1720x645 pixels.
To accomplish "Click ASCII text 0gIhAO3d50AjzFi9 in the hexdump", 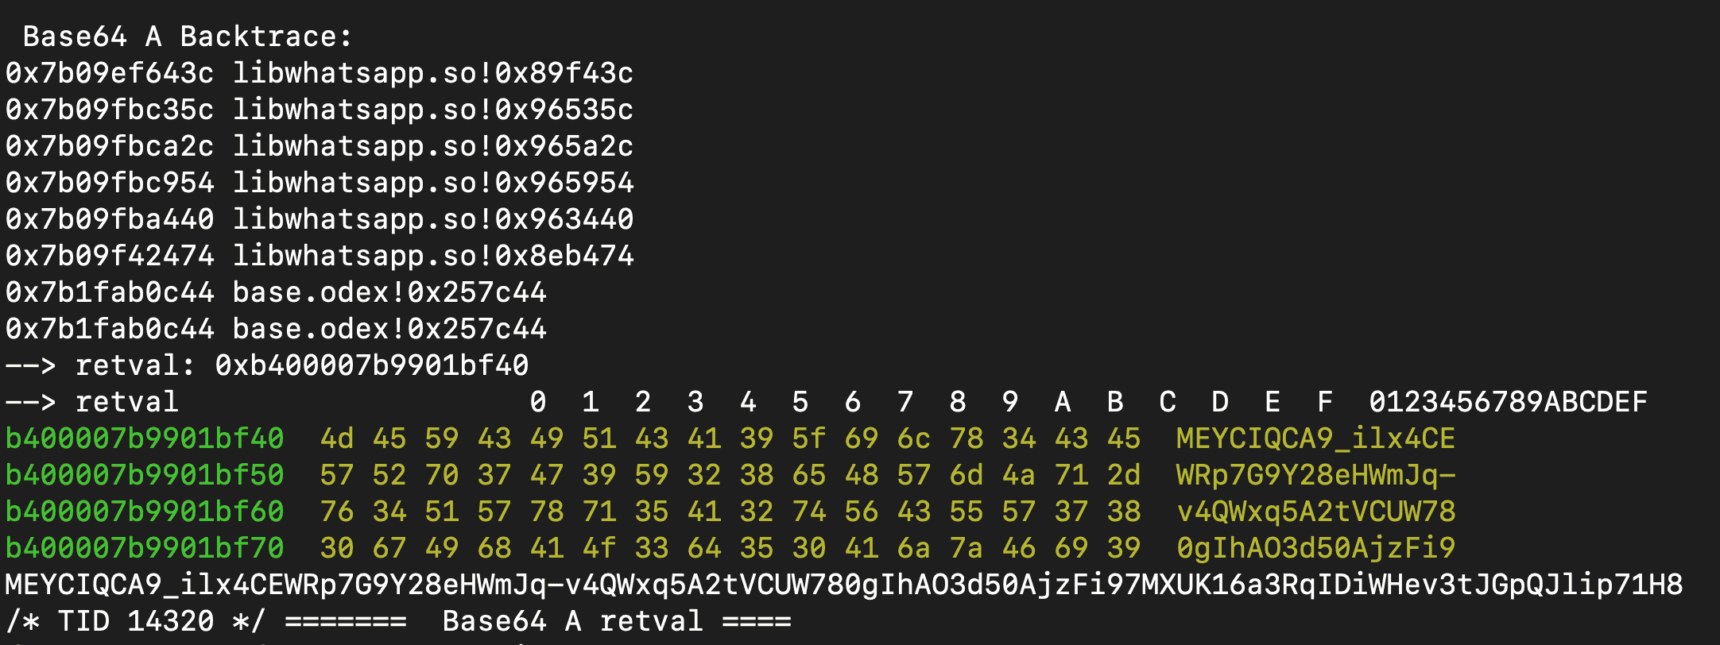I will coord(1315,548).
